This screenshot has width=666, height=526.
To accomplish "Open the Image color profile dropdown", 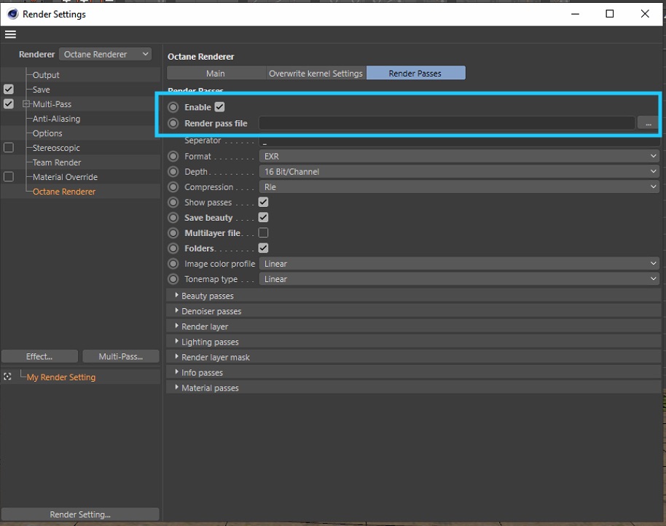I will pos(459,264).
